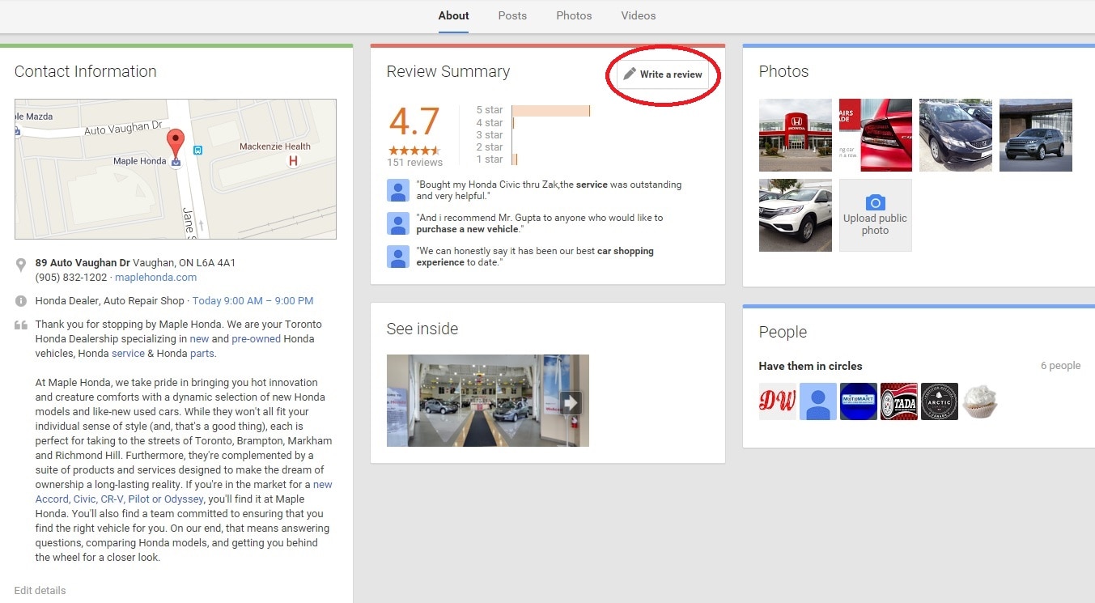Click the blue bus stop icon on the map
1095x603 pixels.
198,150
